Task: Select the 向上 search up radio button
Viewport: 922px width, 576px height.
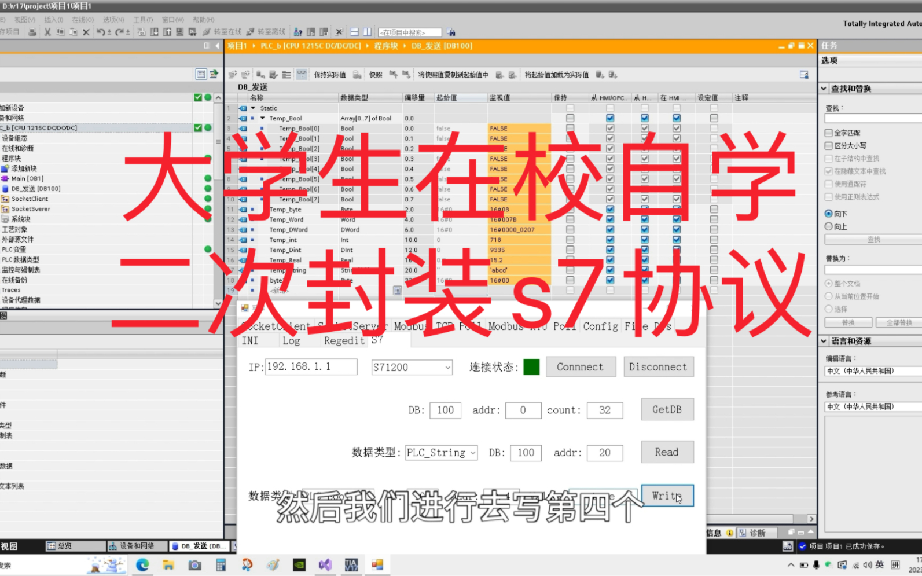Action: point(828,226)
